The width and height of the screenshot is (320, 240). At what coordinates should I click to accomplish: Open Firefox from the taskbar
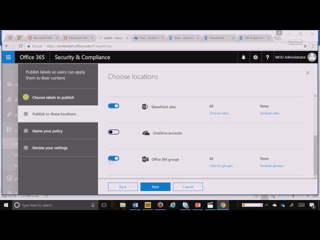[160, 205]
